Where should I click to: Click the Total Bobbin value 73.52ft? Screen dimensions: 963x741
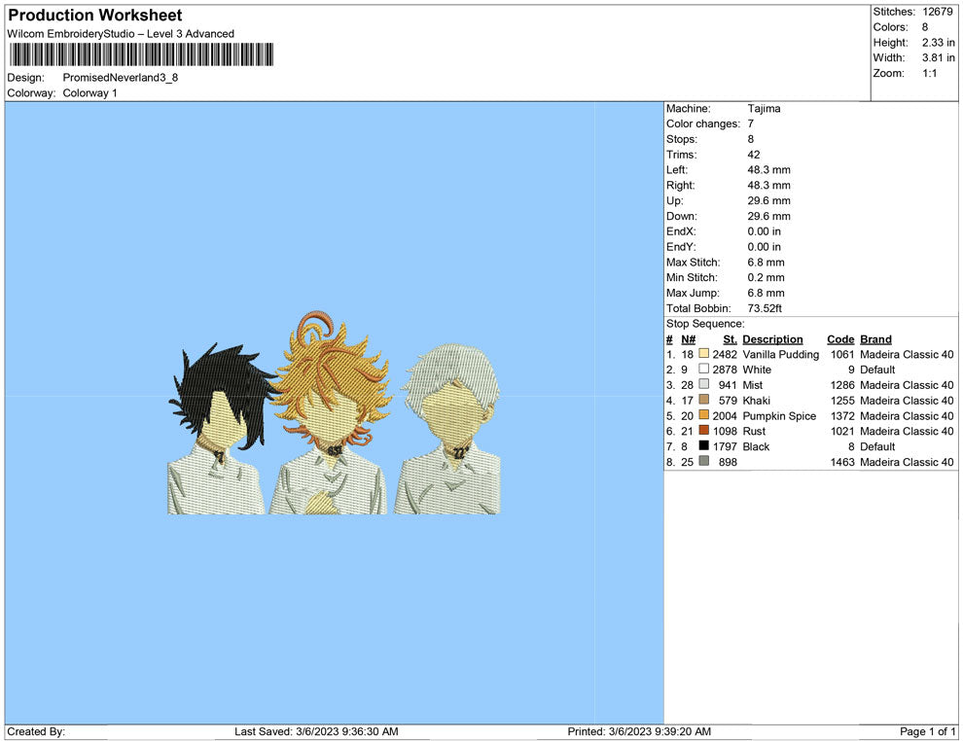[765, 307]
